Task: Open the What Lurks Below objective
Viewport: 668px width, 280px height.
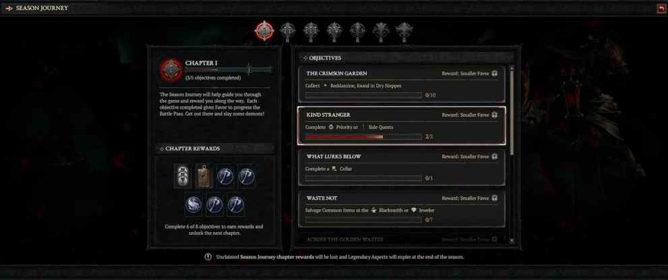Action: [401, 167]
